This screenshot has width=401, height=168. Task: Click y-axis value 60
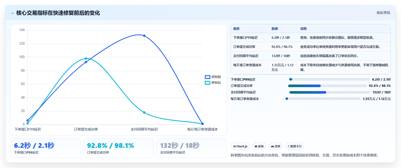23,84
